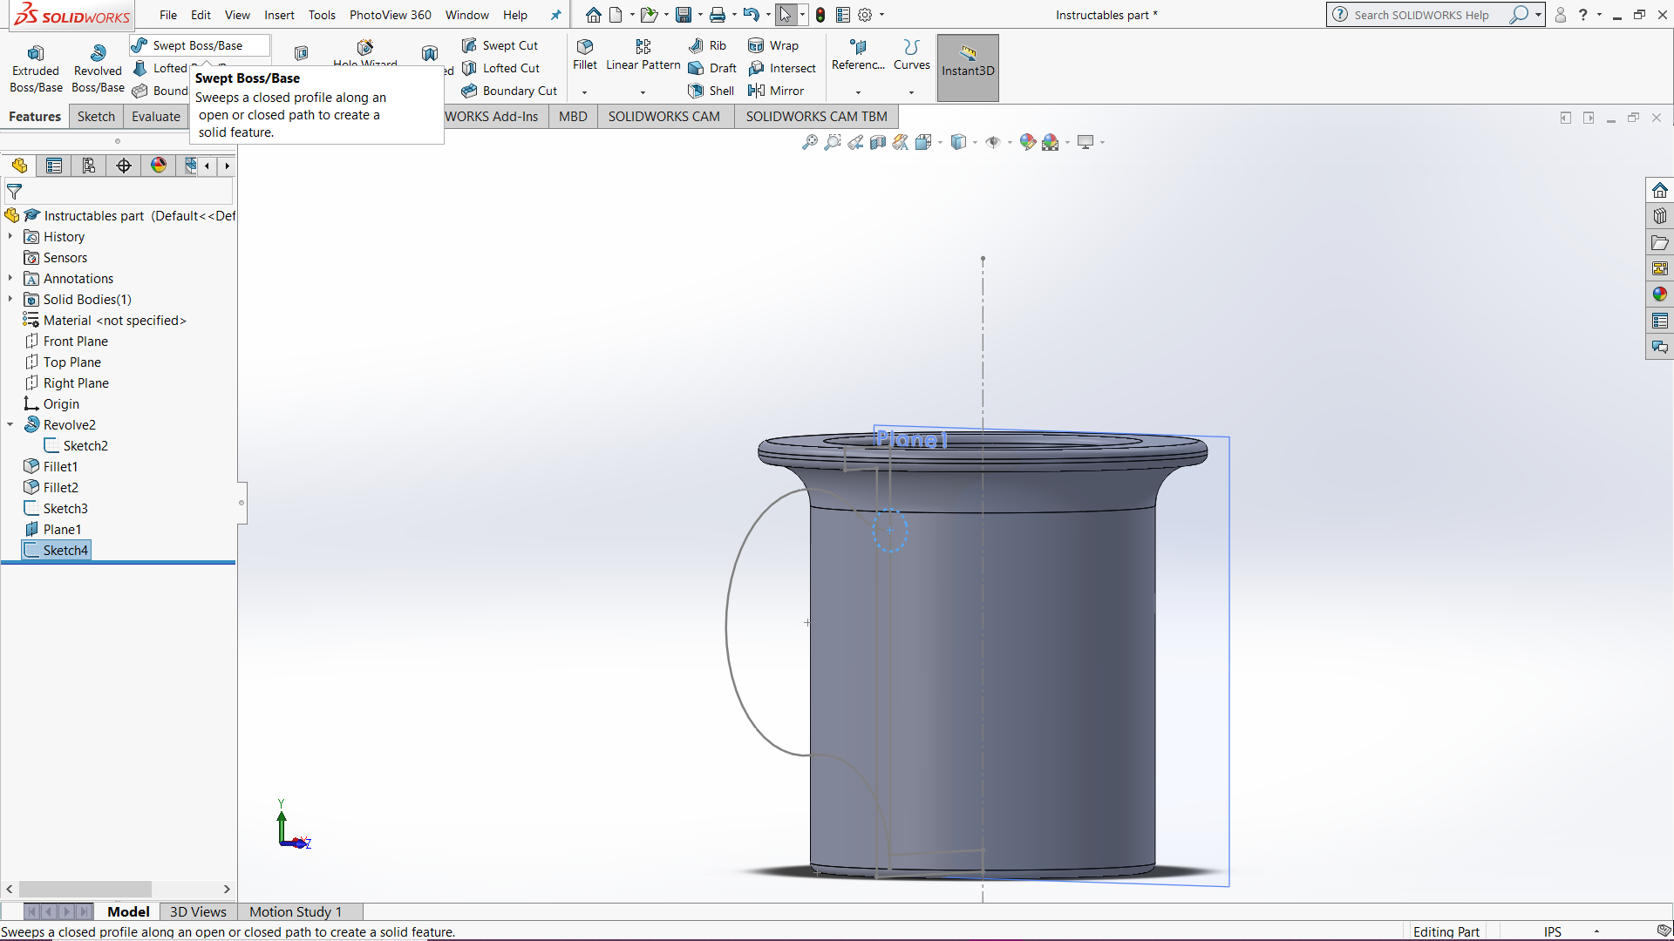The image size is (1674, 941).
Task: Open the Motion Study 1 tab
Action: point(295,911)
